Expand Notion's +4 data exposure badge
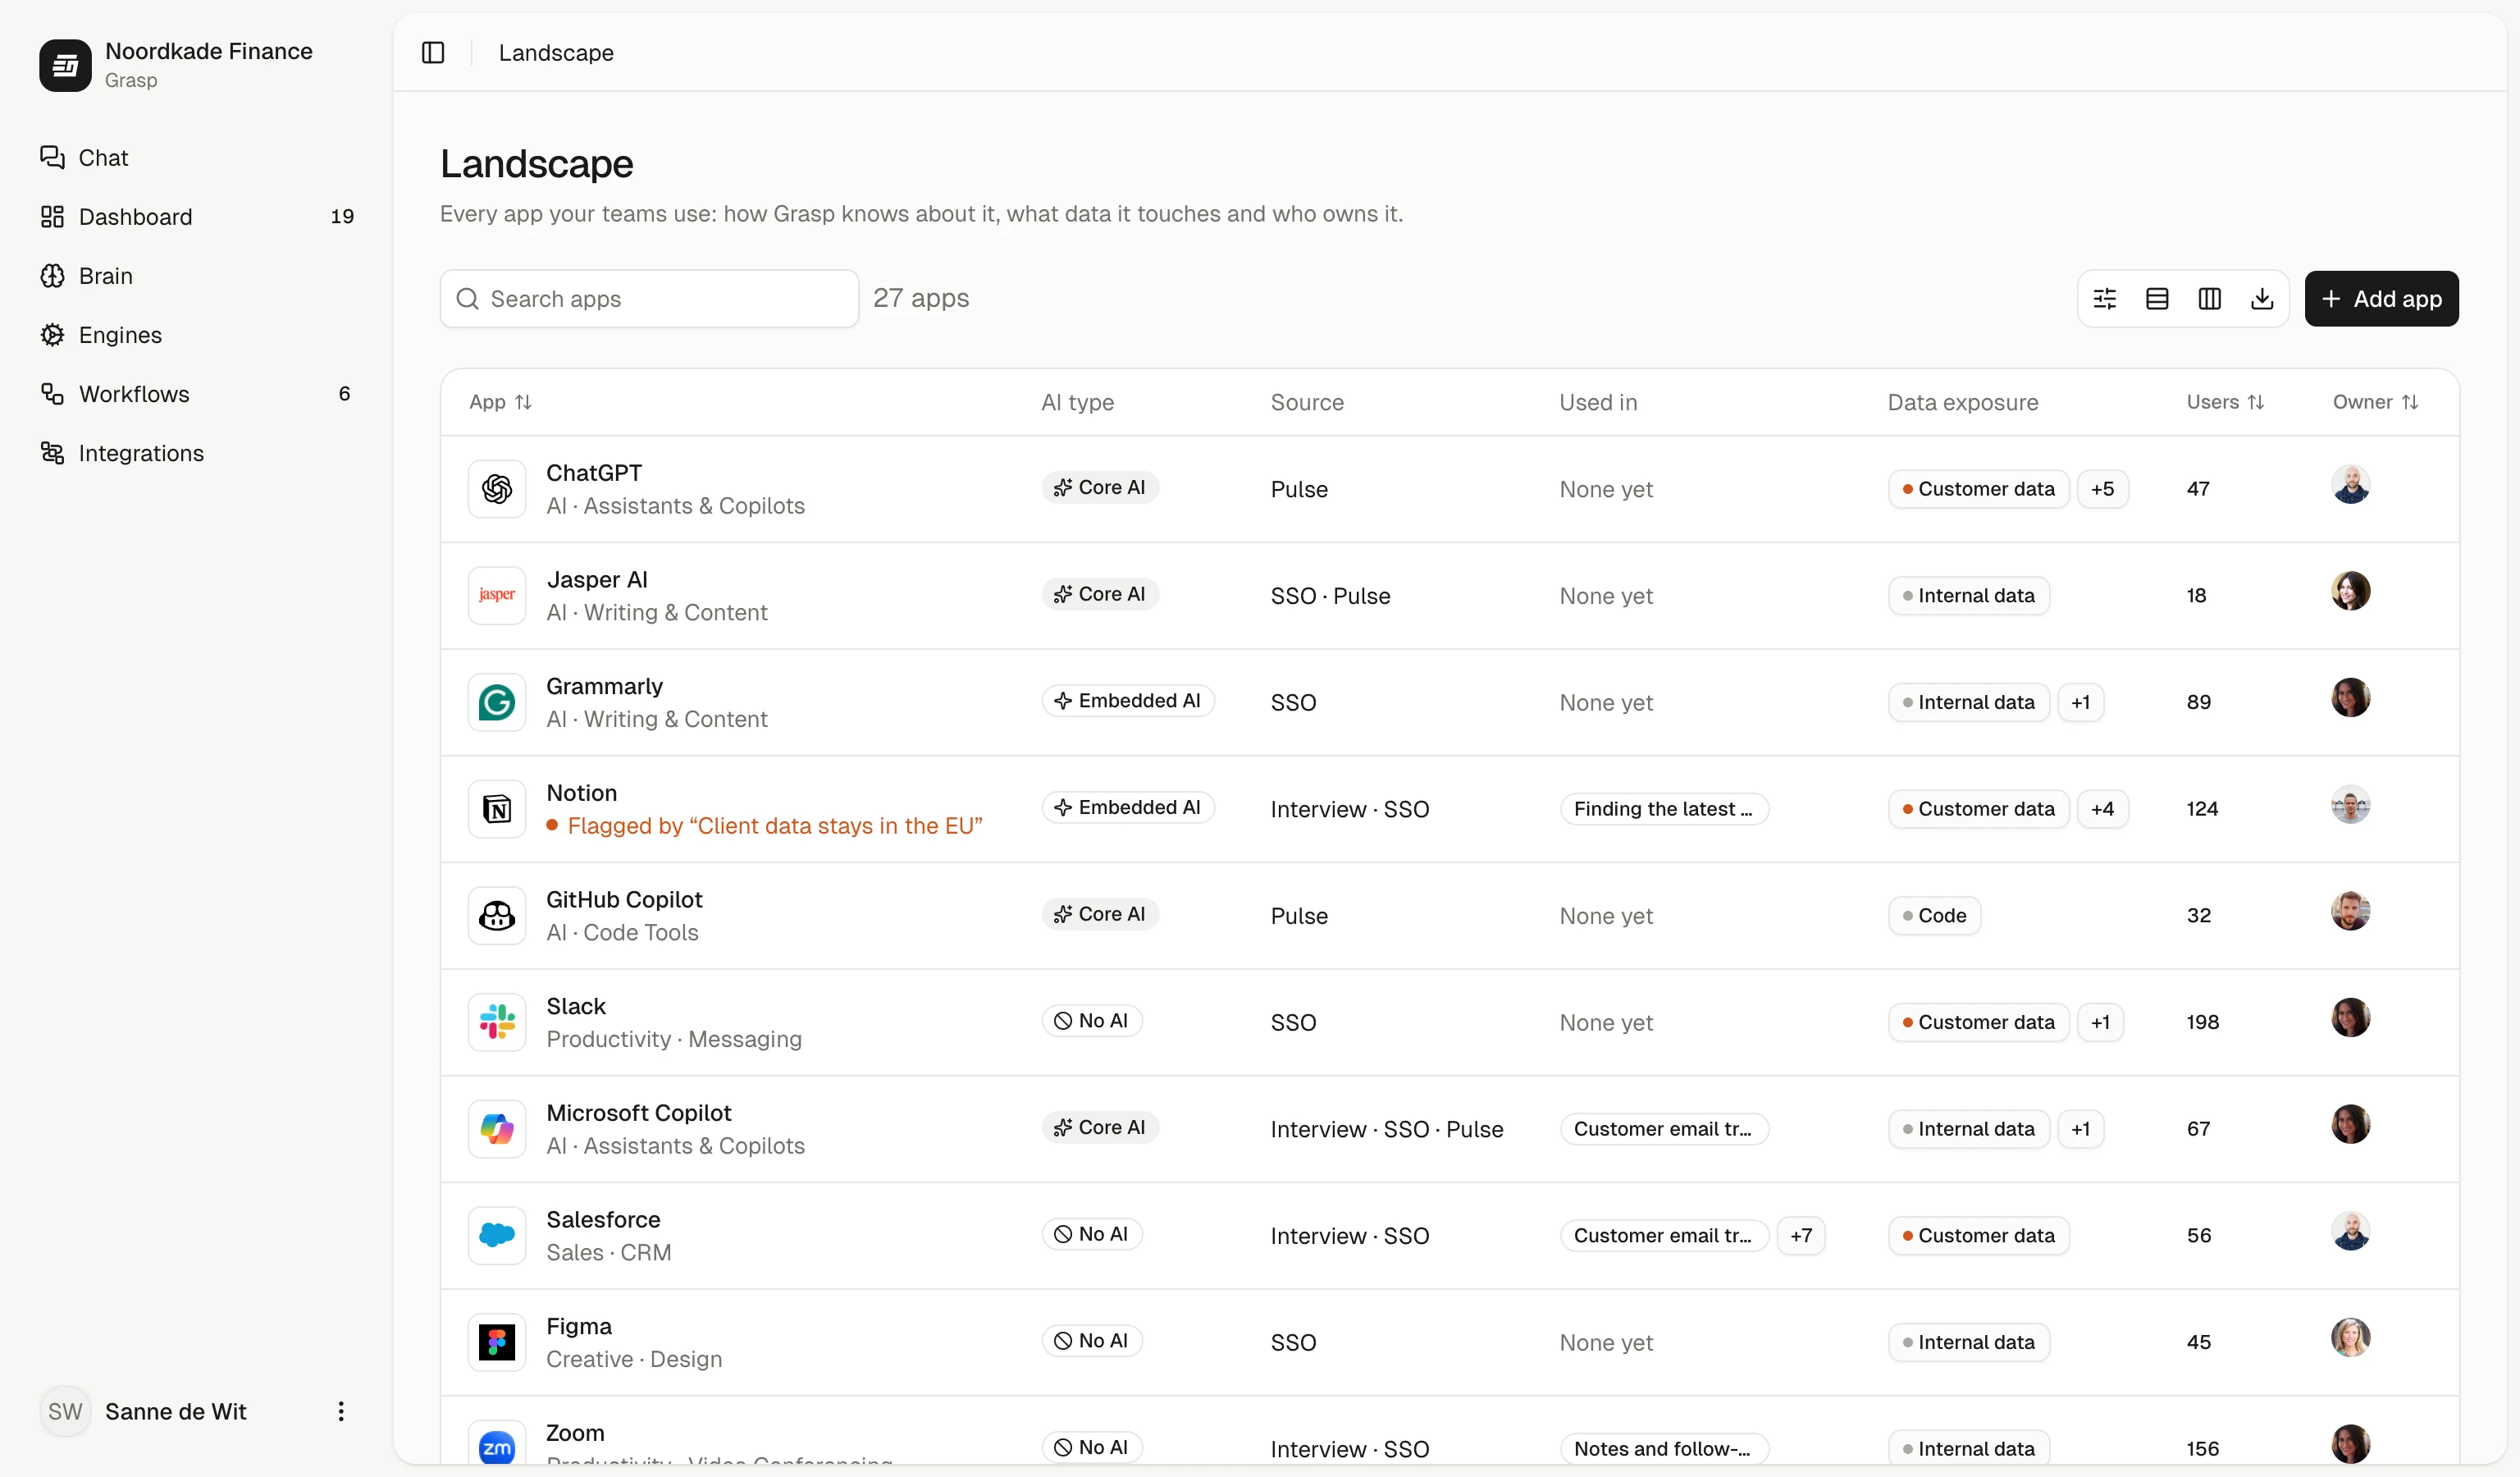Screen dimensions: 2520x1477 pos(2102,809)
